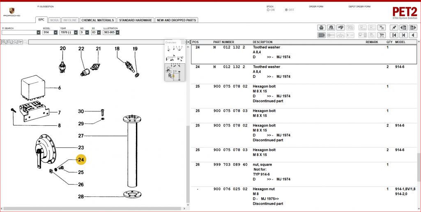The image size is (421, 212).
Task: Click the move/pan crosshair icon near Overview
Action: pyautogui.click(x=187, y=42)
